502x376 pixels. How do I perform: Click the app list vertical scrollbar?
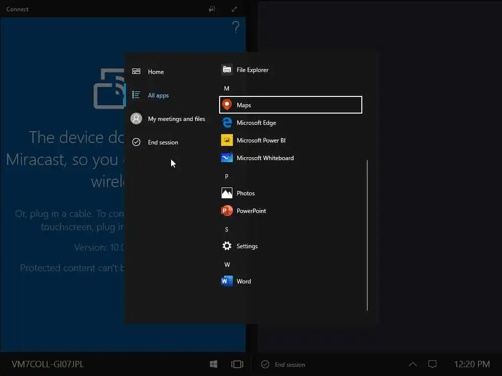367,235
